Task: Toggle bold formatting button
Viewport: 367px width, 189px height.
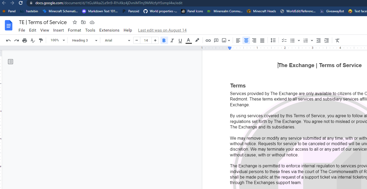Action: click(164, 40)
